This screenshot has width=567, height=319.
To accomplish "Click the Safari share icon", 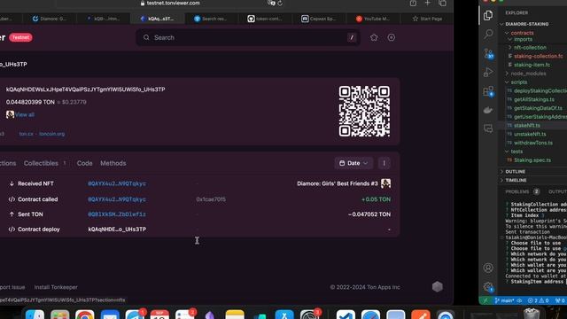I will [413, 3].
